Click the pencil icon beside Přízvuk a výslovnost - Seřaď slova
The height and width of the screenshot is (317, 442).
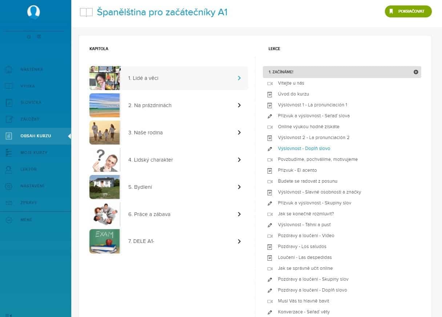(x=270, y=116)
